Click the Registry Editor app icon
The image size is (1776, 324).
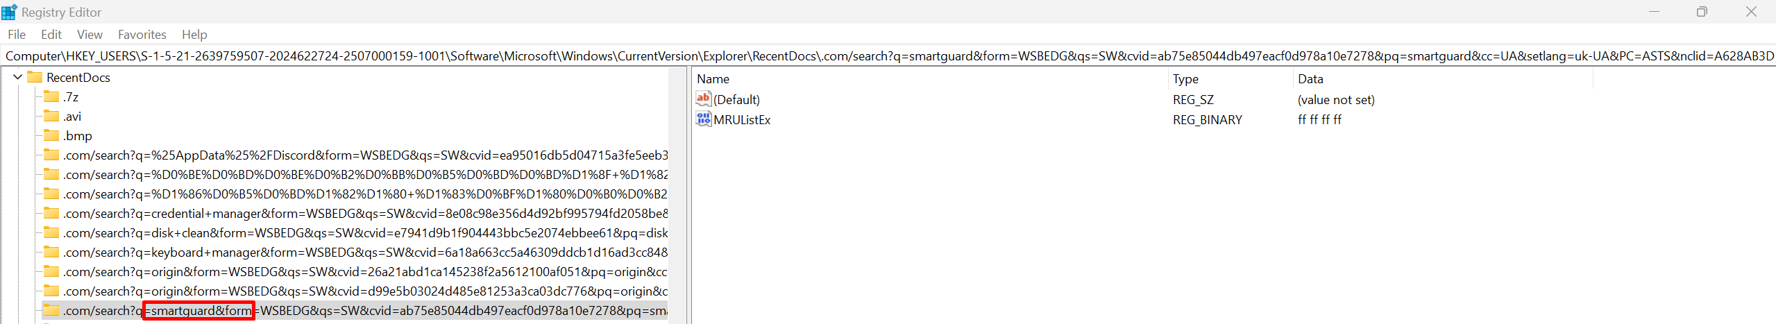tap(9, 12)
